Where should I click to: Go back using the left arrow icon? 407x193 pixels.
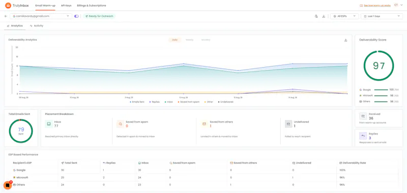pyautogui.click(x=6, y=16)
